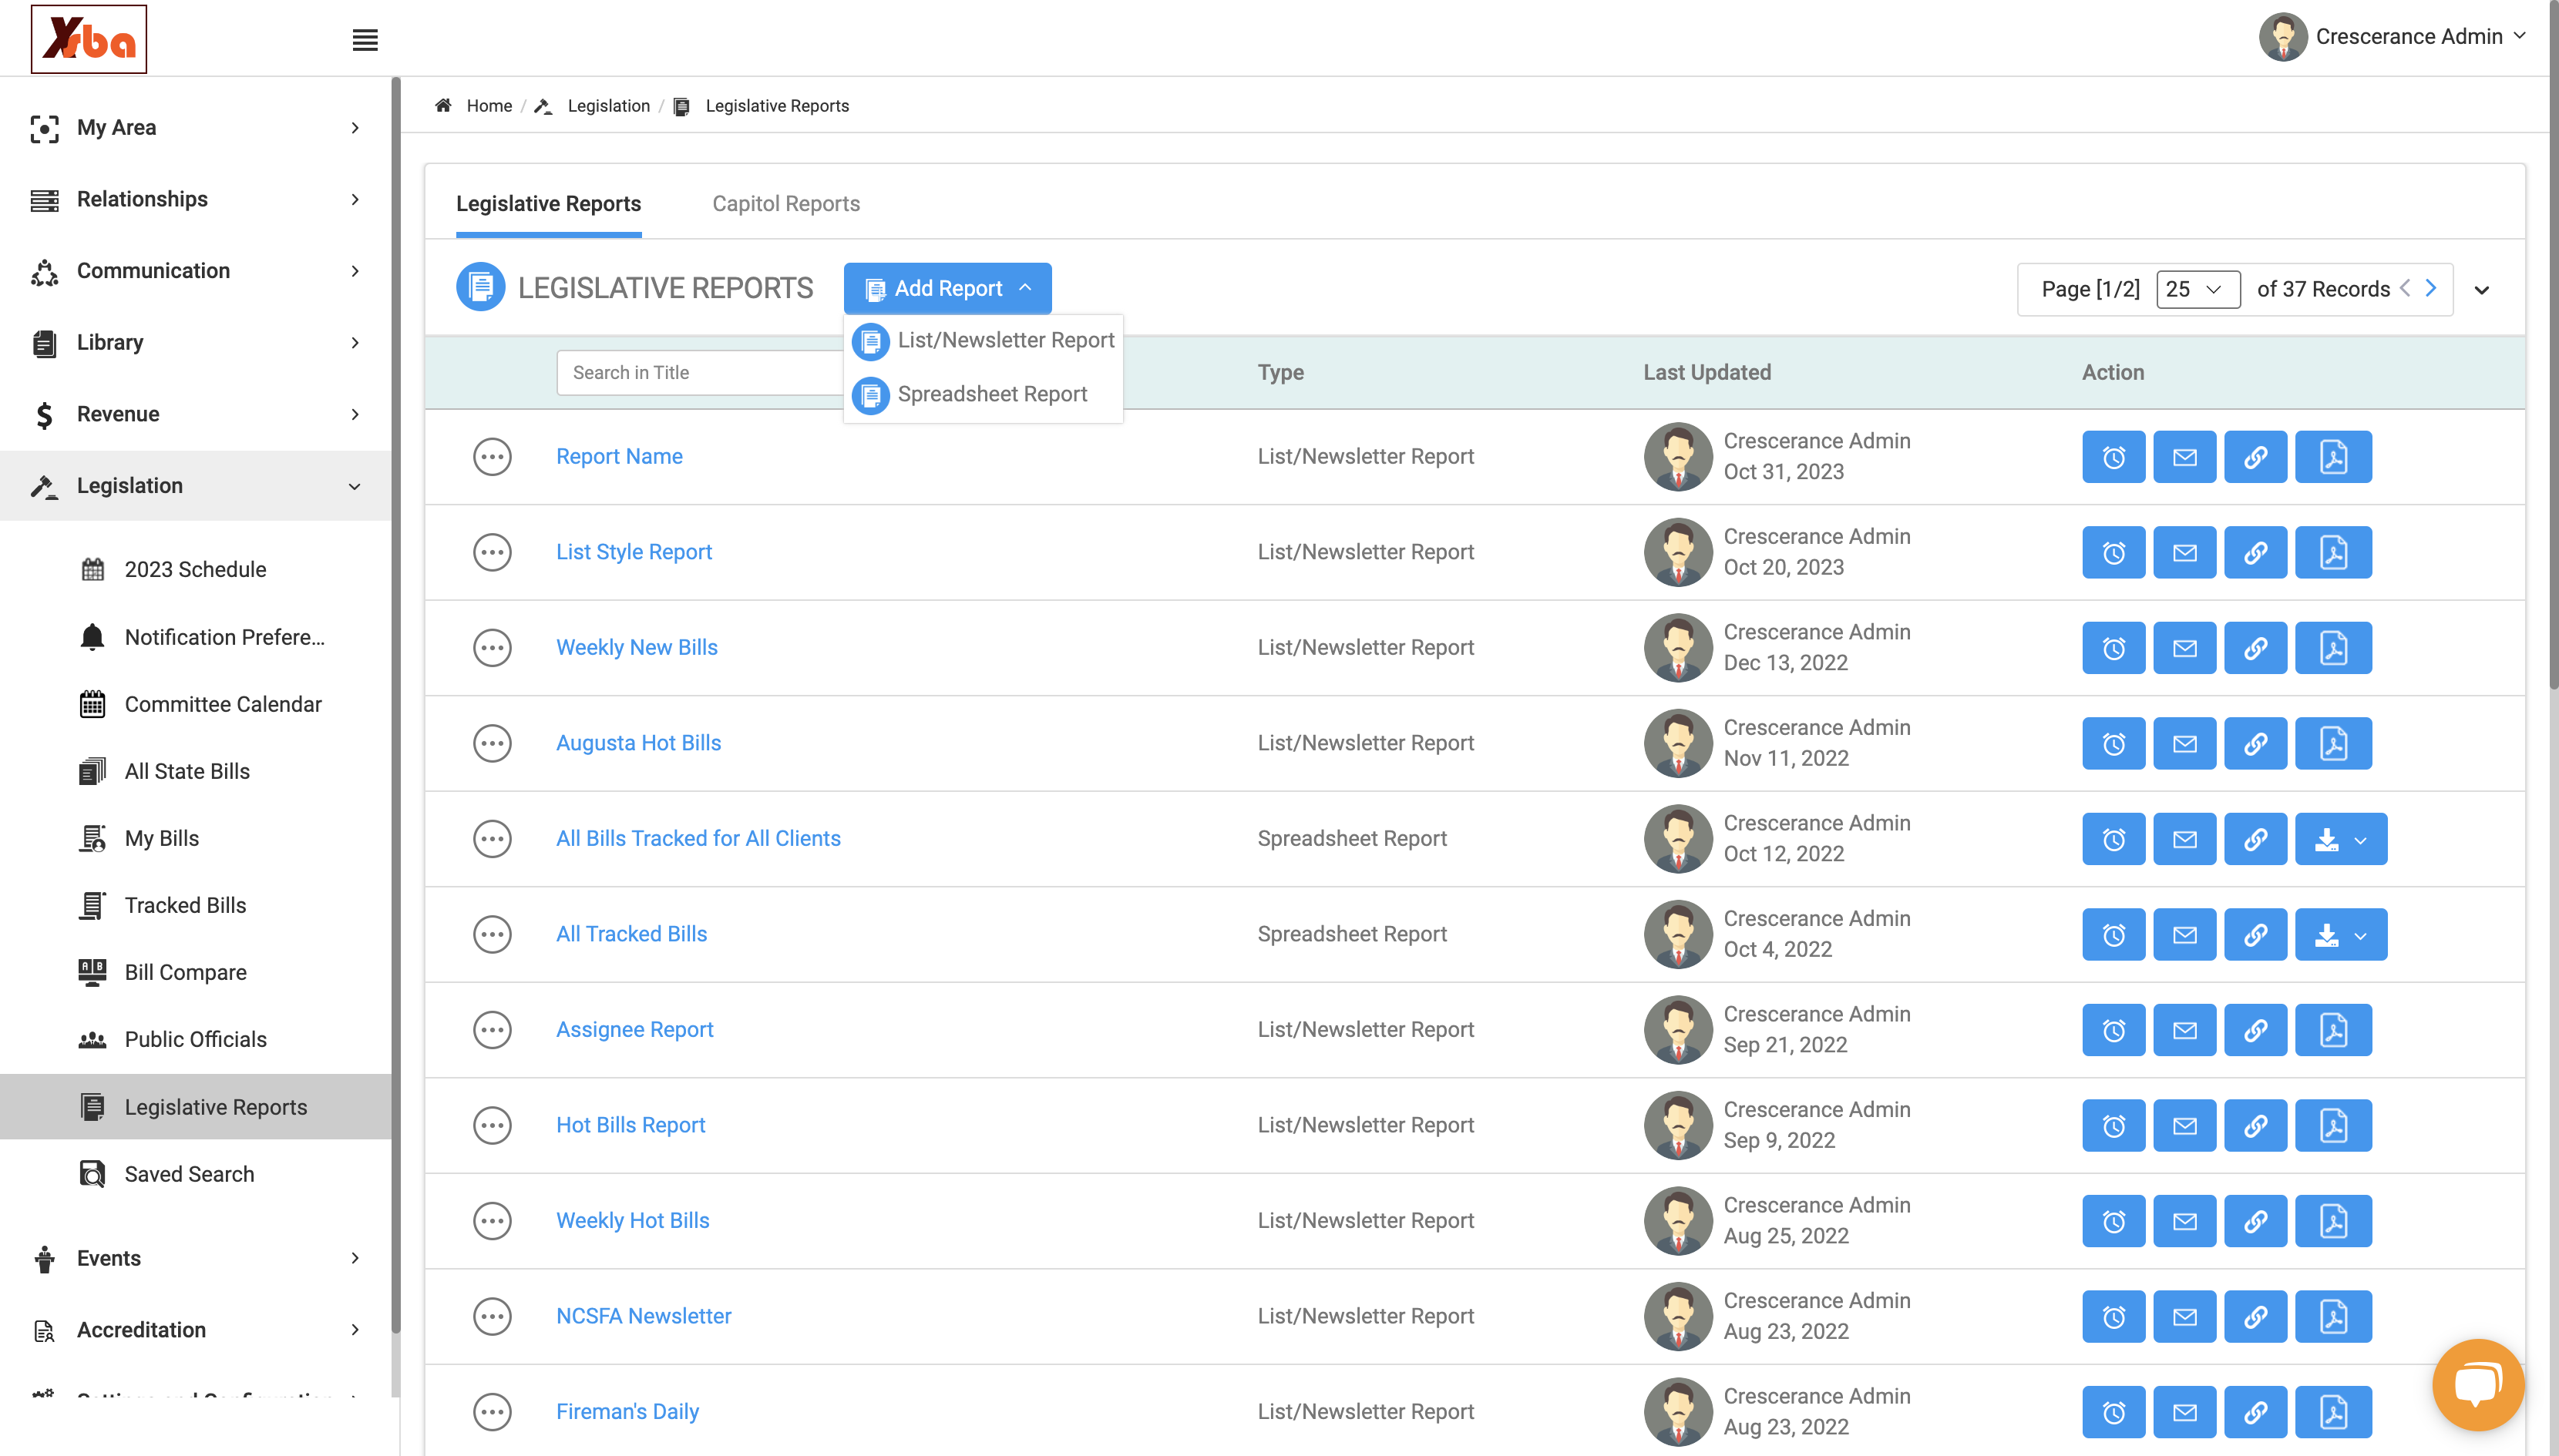
Task: Open the Committee Calendar sidebar item
Action: (222, 704)
